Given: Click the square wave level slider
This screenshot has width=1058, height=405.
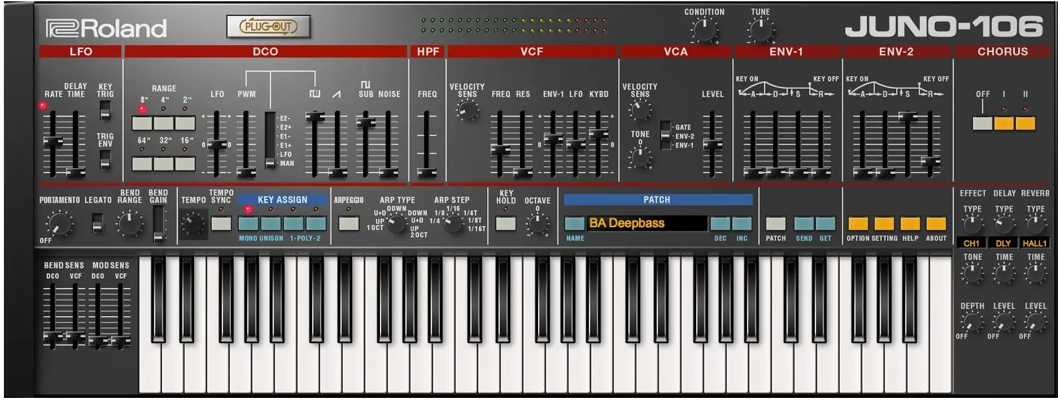Looking at the screenshot, I should (315, 117).
